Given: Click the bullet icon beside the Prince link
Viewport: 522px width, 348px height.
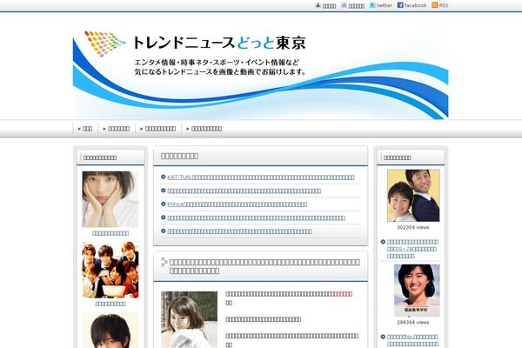Looking at the screenshot, I should coord(164,204).
